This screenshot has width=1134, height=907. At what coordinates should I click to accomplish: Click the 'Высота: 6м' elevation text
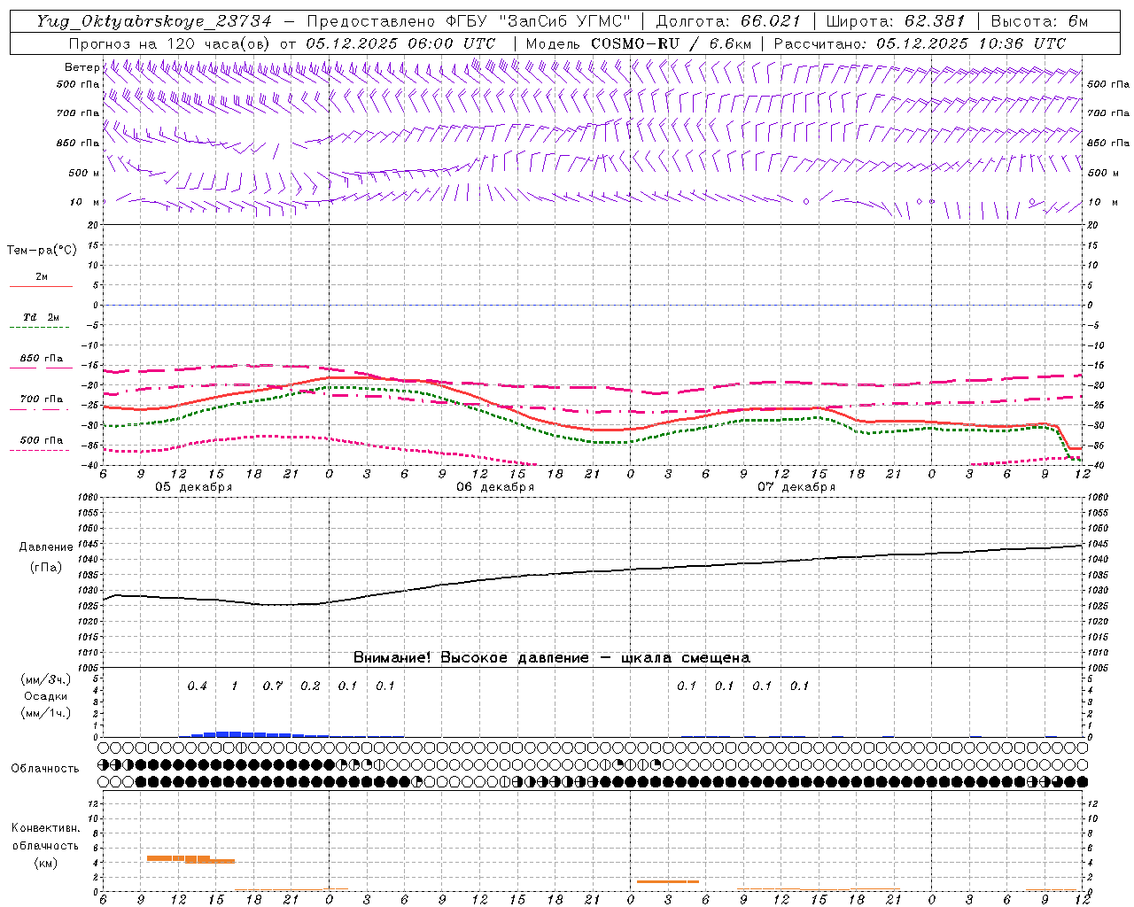(x=1039, y=21)
